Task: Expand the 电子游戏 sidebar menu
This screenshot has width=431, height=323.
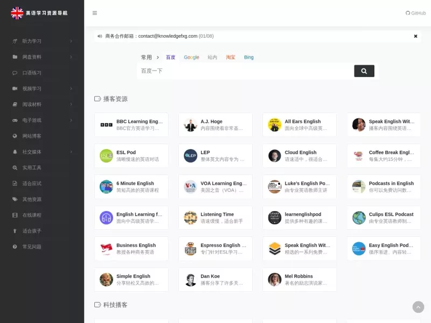Action: (42, 120)
